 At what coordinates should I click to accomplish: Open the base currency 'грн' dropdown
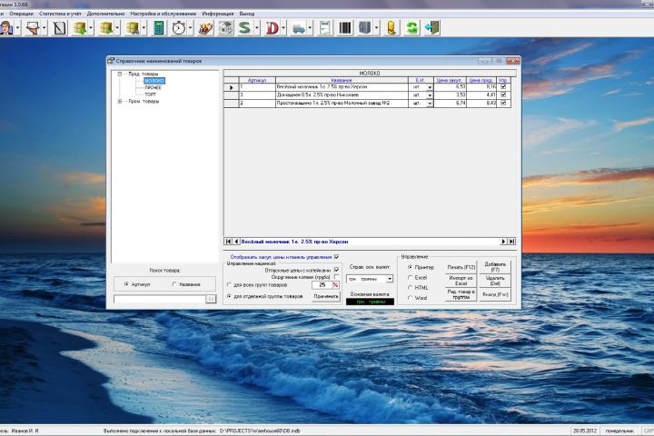[389, 279]
